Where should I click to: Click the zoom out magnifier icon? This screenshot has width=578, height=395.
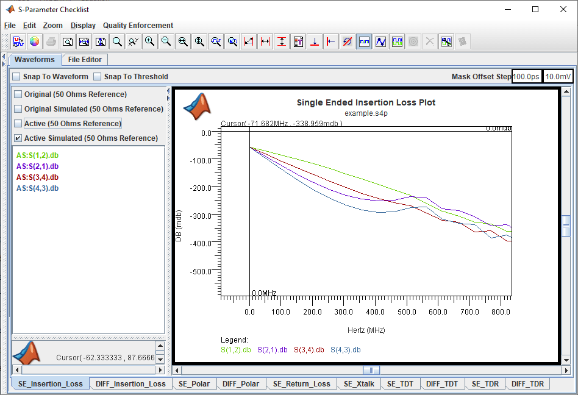(x=166, y=41)
